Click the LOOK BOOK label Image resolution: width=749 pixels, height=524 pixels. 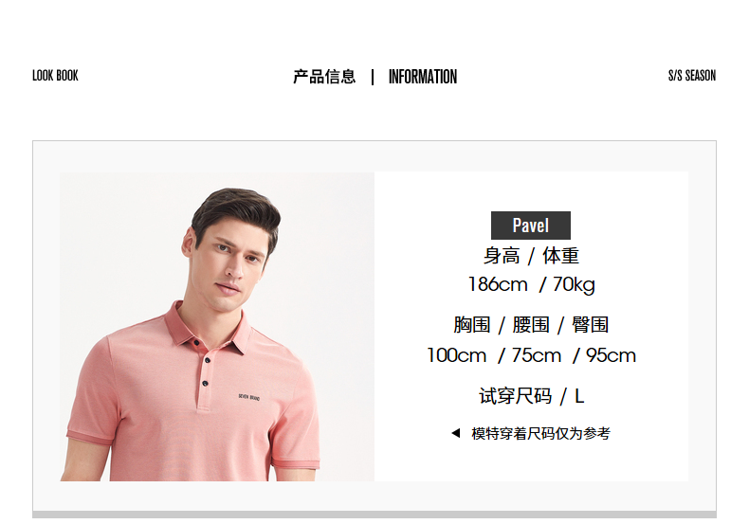coord(55,76)
